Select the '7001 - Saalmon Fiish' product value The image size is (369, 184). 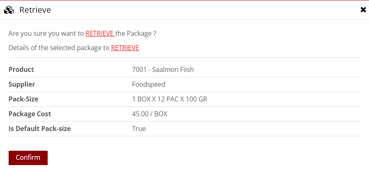coord(163,69)
